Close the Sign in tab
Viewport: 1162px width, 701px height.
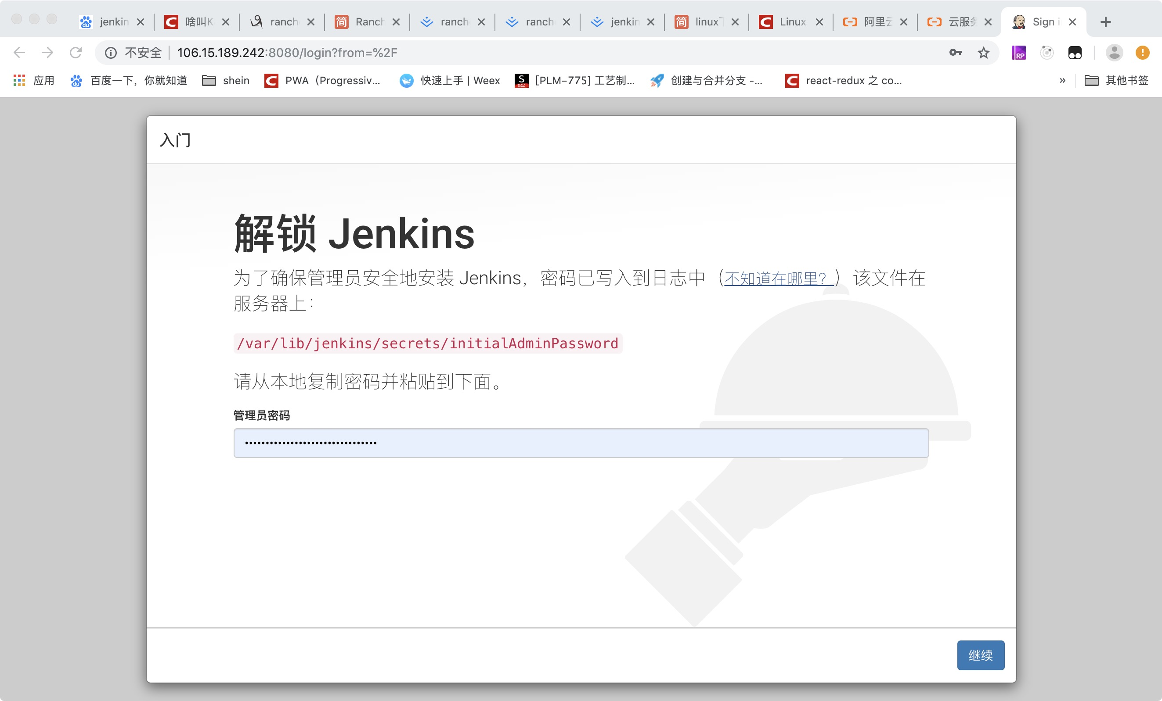pos(1072,21)
